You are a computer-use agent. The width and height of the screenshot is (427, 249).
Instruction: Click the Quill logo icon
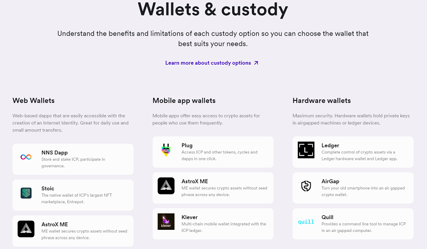click(x=306, y=222)
